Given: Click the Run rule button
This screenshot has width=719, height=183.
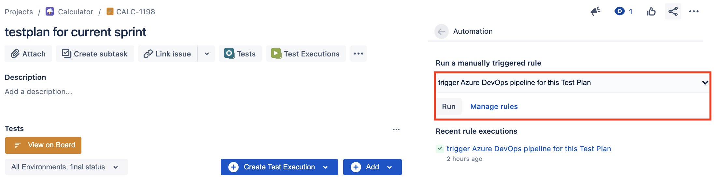Looking at the screenshot, I should coord(449,106).
